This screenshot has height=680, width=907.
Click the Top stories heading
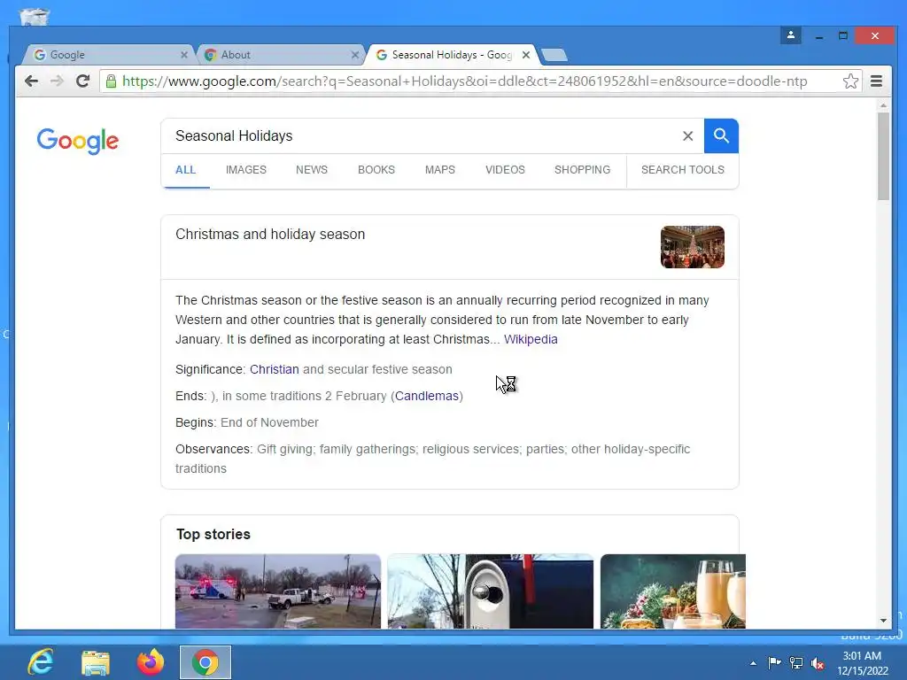pos(213,534)
